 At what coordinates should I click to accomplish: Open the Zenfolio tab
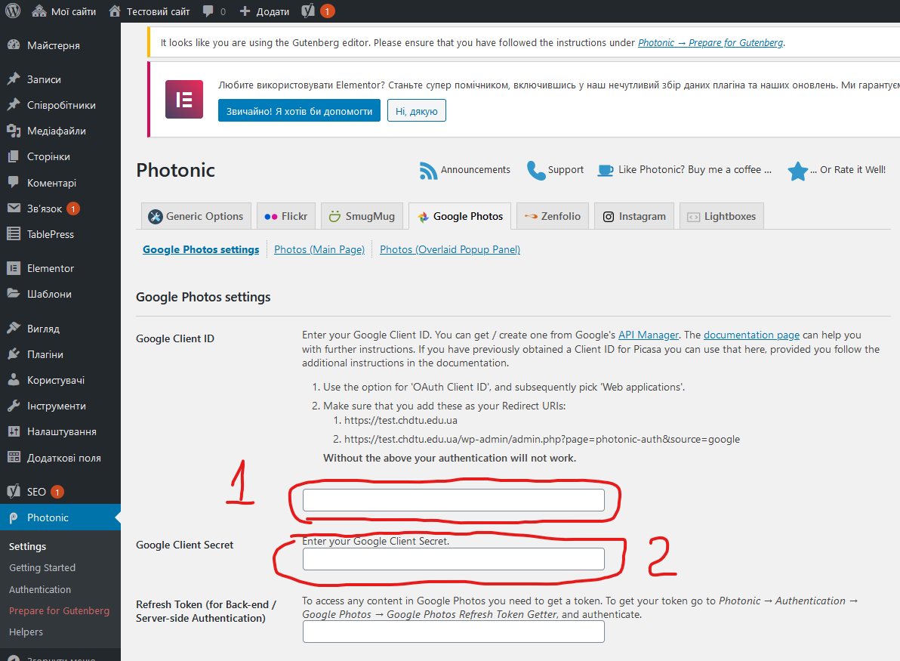(553, 216)
